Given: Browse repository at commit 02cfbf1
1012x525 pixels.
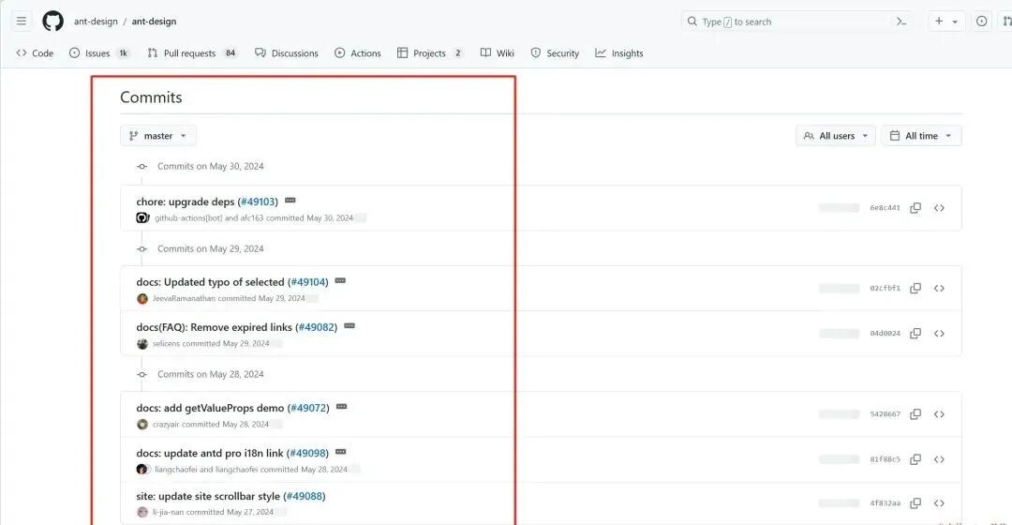Looking at the screenshot, I should tap(939, 288).
